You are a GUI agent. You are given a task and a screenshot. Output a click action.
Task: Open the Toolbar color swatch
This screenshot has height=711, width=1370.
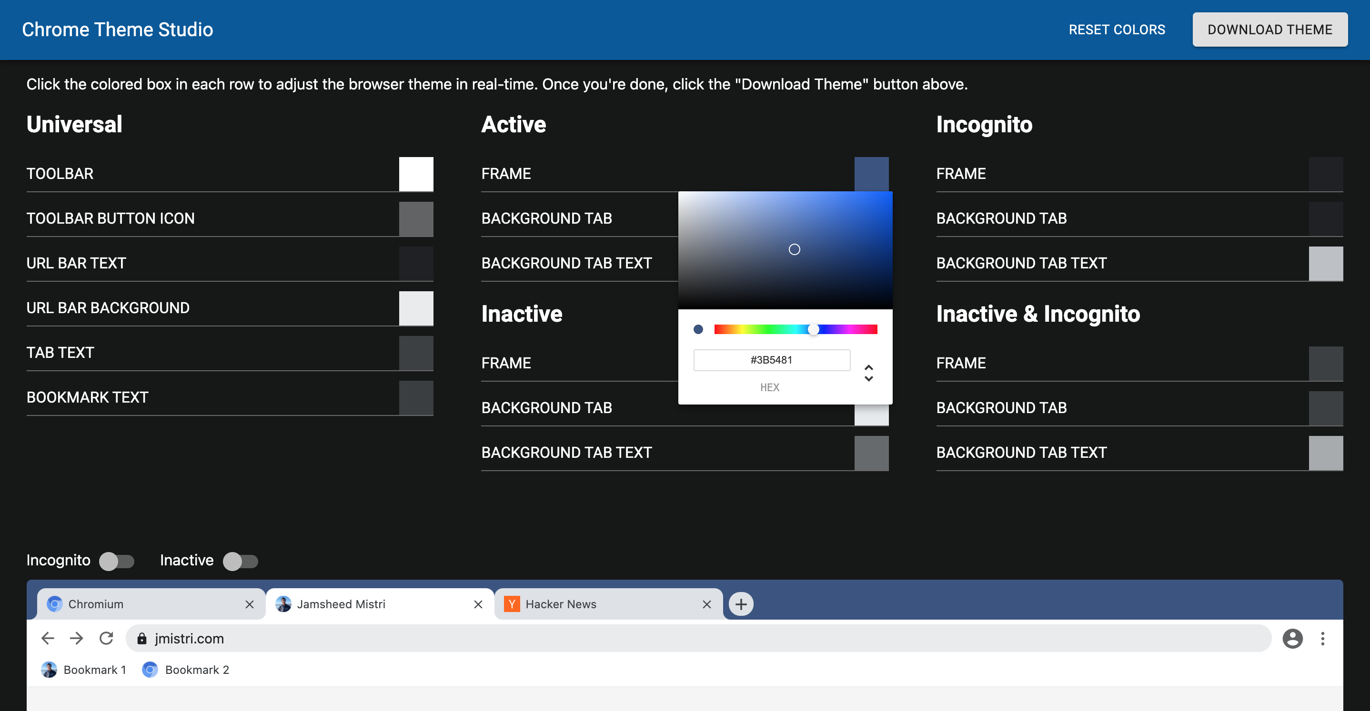[416, 173]
